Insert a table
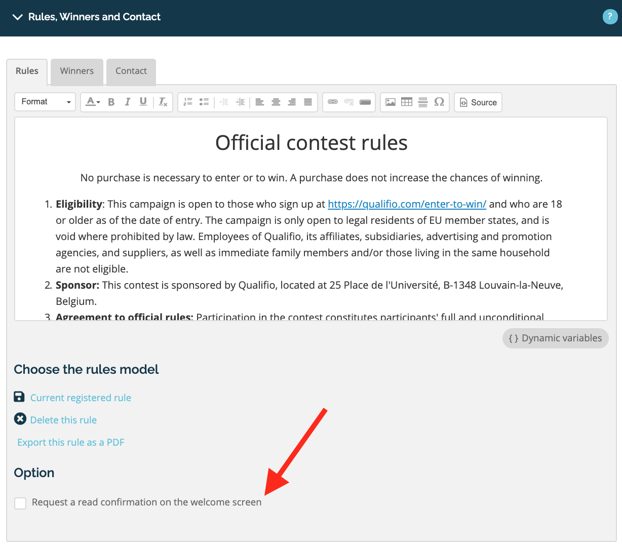 407,102
